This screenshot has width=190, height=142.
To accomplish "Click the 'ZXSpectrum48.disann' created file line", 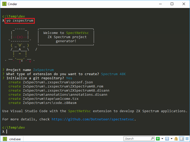I will [x=59, y=91].
